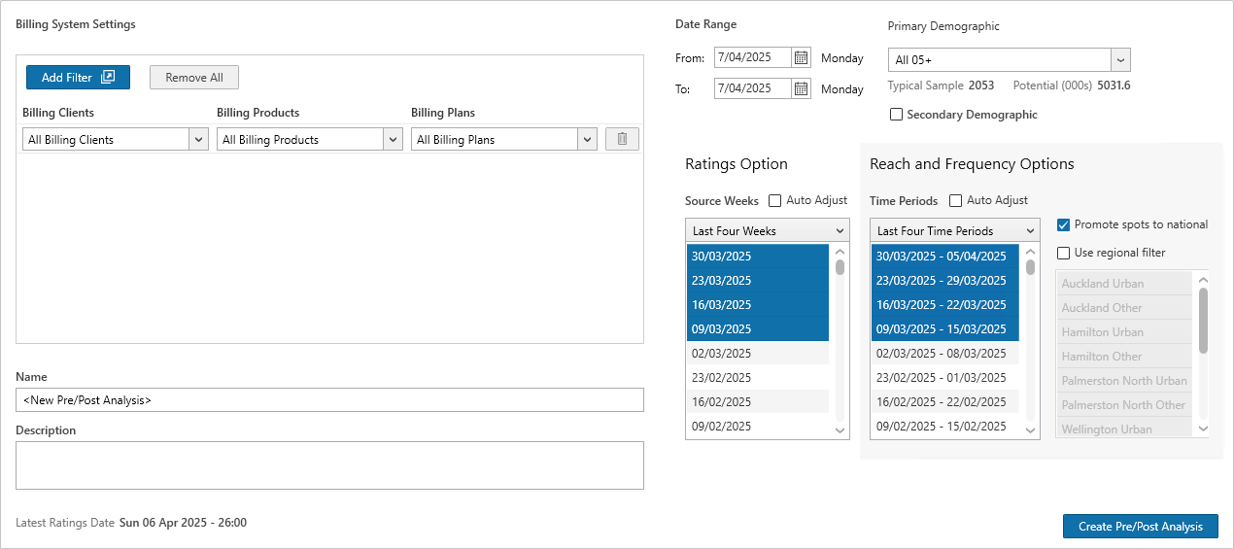Click the Typical Sample value 2053

(981, 86)
